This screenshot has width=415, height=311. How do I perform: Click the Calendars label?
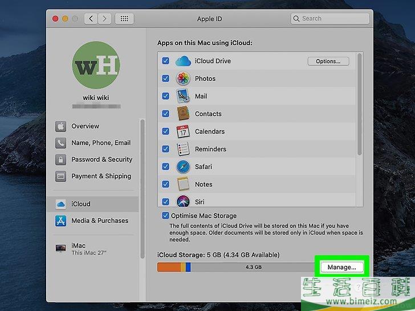coord(210,132)
